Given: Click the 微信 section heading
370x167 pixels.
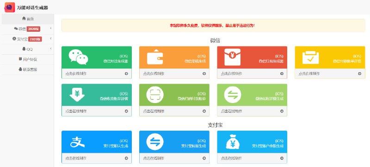Looking at the screenshot, I should 215,40.
